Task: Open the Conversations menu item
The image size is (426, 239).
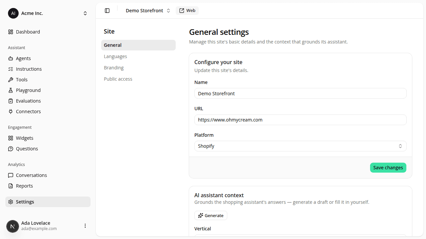Action: coord(48,175)
